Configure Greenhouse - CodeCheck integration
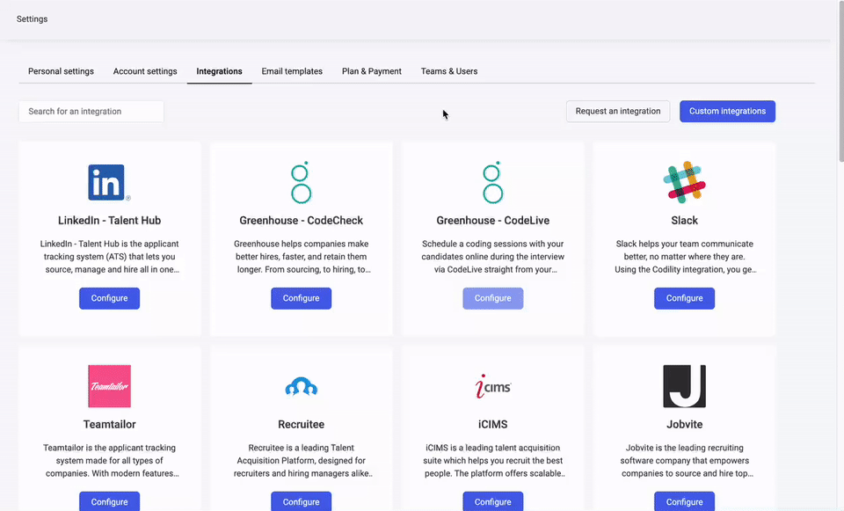Image resolution: width=844 pixels, height=511 pixels. [x=301, y=298]
